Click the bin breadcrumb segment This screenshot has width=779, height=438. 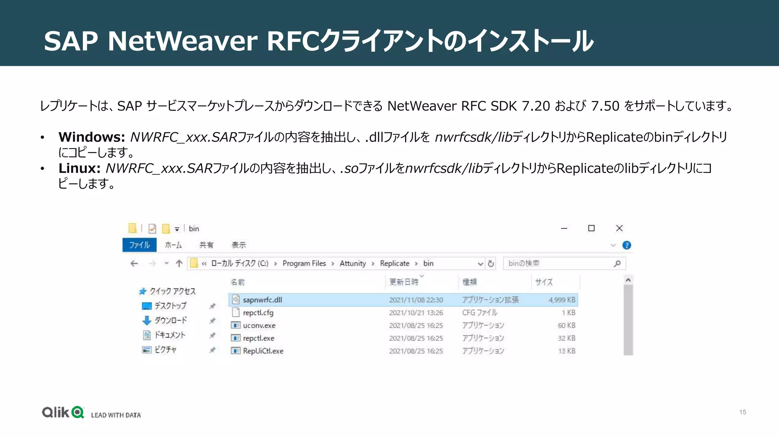point(428,263)
